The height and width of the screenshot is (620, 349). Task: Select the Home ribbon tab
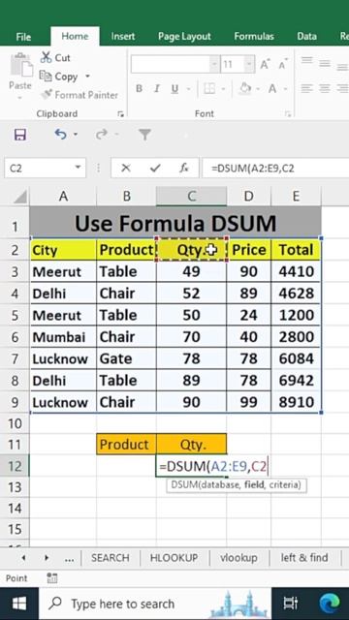[x=75, y=37]
